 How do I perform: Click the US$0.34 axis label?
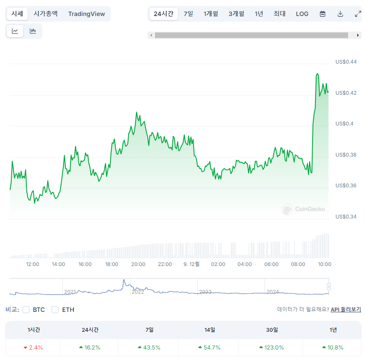click(x=346, y=217)
